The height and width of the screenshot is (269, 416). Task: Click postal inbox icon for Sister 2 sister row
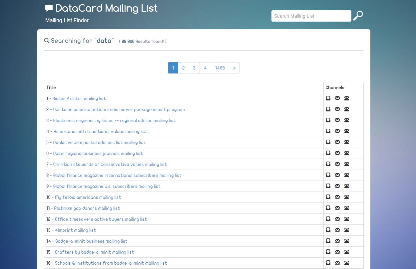coord(328,98)
